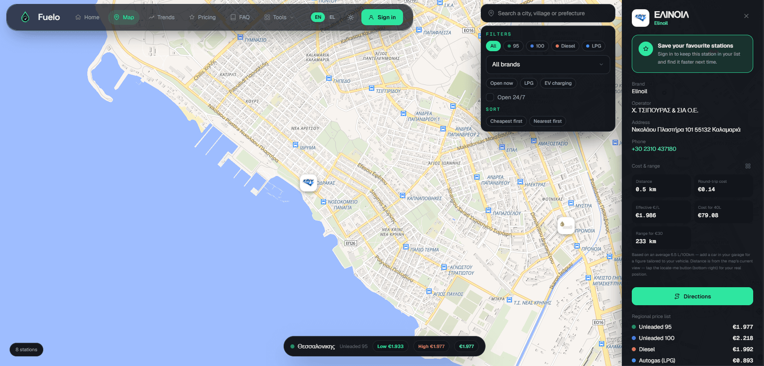Click the Sign in button
Screen dimensions: 764x366
tap(382, 17)
